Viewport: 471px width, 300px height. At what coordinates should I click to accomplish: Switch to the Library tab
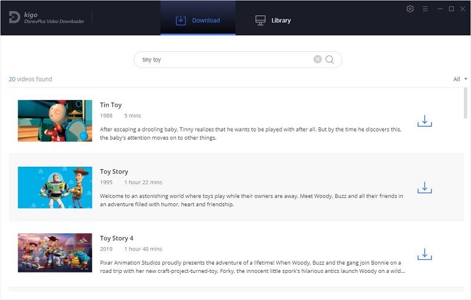273,20
